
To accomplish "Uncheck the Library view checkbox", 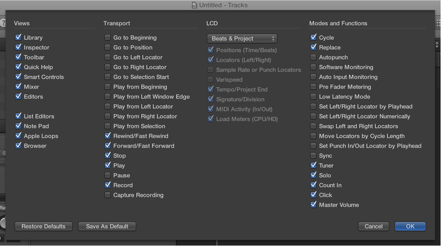I will pos(18,38).
